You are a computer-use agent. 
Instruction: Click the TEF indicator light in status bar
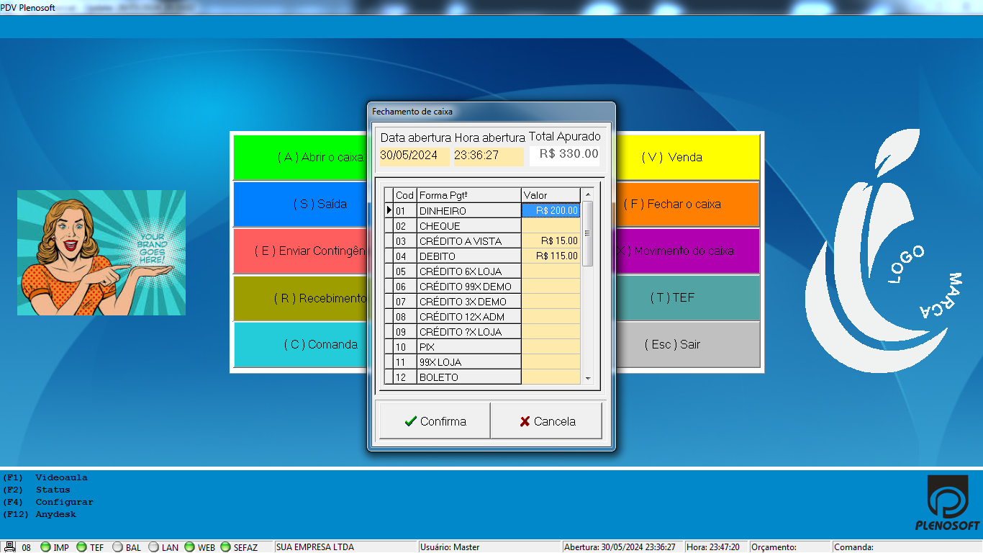(x=81, y=547)
